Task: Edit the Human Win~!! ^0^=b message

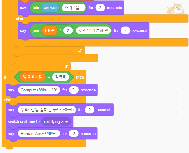Action: [x=39, y=134]
